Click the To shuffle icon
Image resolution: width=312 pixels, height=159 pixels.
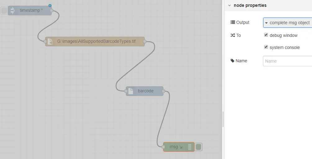pos(233,35)
